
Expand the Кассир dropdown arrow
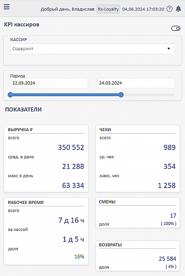(x=168, y=49)
